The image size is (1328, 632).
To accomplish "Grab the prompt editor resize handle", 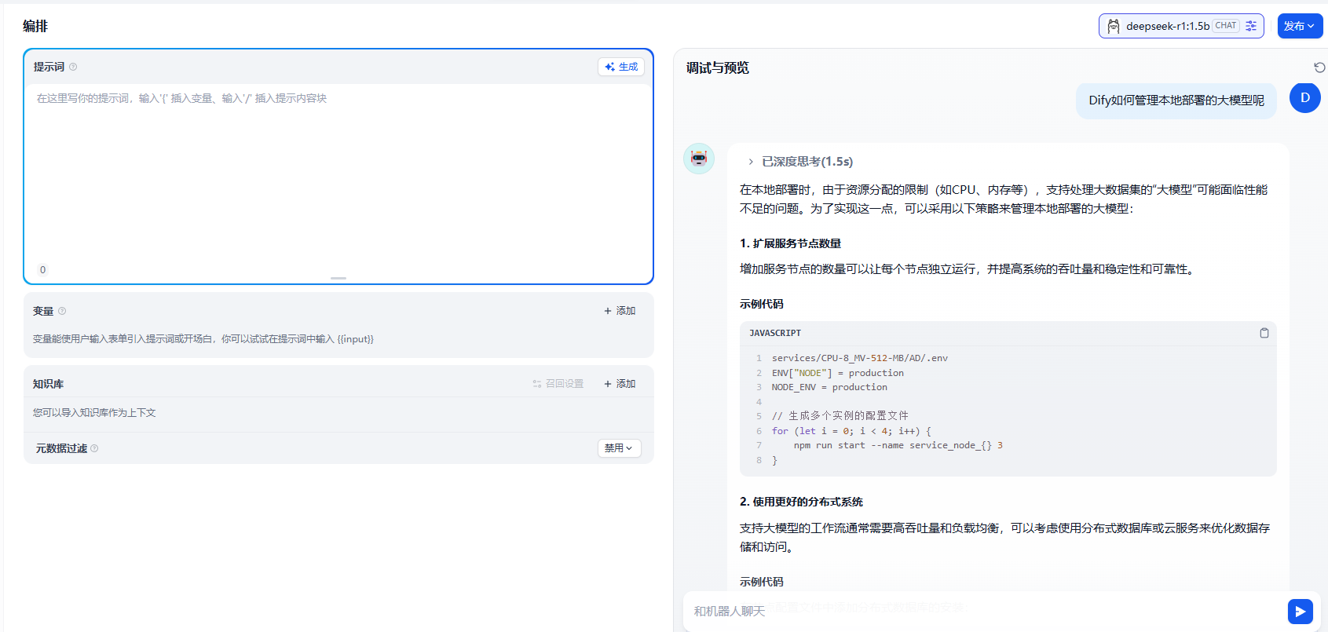I will pos(338,279).
